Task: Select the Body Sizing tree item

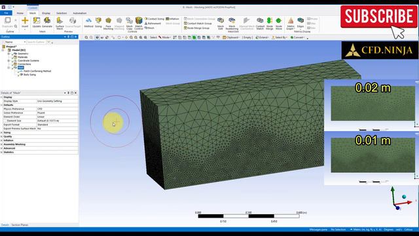Action: coord(29,75)
